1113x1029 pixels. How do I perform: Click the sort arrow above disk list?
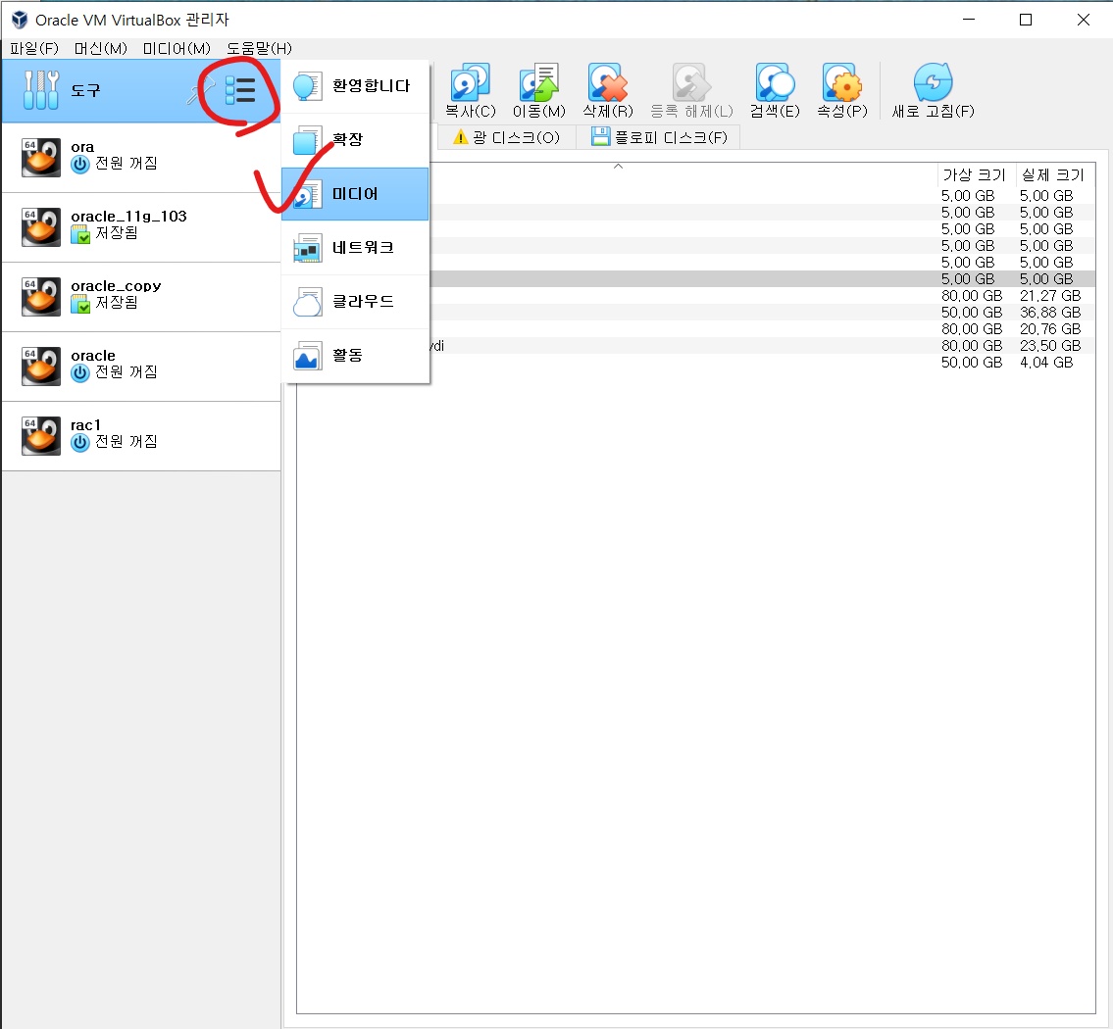point(618,166)
